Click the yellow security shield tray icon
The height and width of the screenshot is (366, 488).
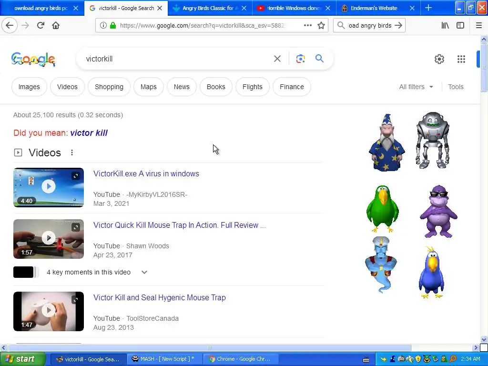tap(418, 359)
